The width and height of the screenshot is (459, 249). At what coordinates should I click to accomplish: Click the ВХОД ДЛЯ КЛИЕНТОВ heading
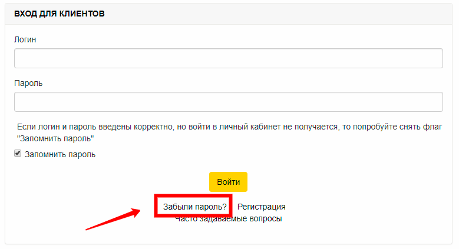click(60, 14)
